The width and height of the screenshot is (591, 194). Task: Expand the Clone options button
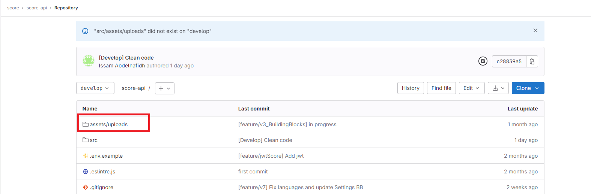[528, 88]
